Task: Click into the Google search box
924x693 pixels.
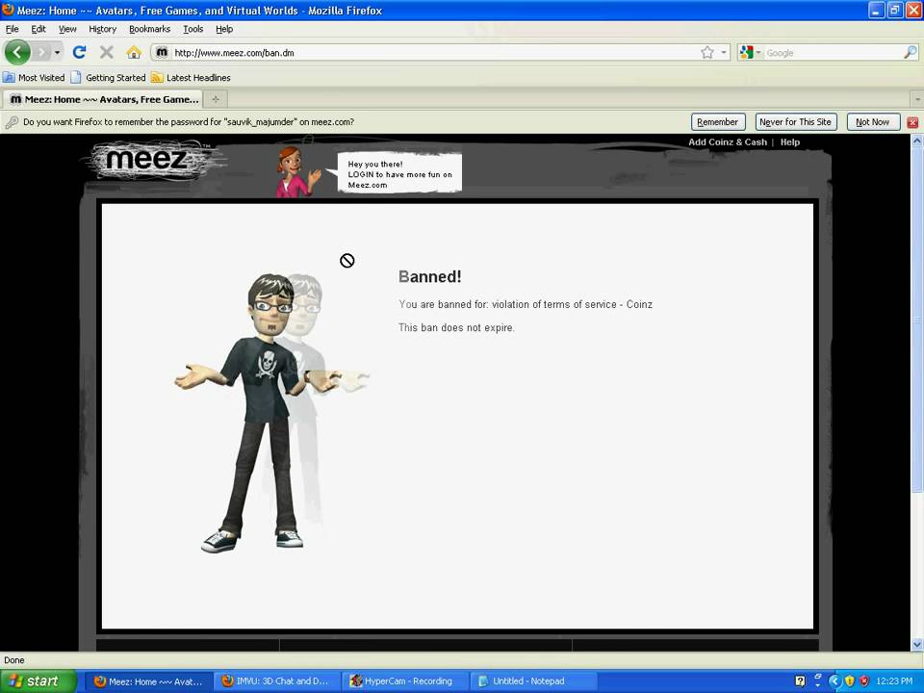Action: point(833,52)
